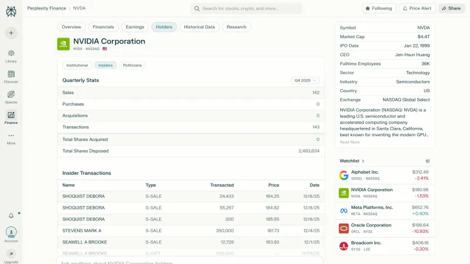Image resolution: width=470 pixels, height=264 pixels.
Task: Select the Insiders filter
Action: pos(106,65)
